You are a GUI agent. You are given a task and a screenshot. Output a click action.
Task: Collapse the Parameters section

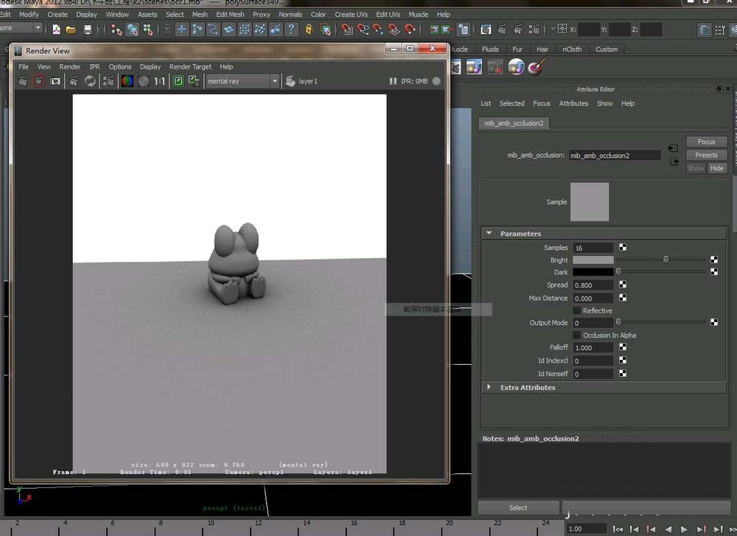point(488,234)
